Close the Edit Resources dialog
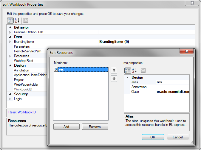This screenshot has width=201, height=150. point(186,51)
